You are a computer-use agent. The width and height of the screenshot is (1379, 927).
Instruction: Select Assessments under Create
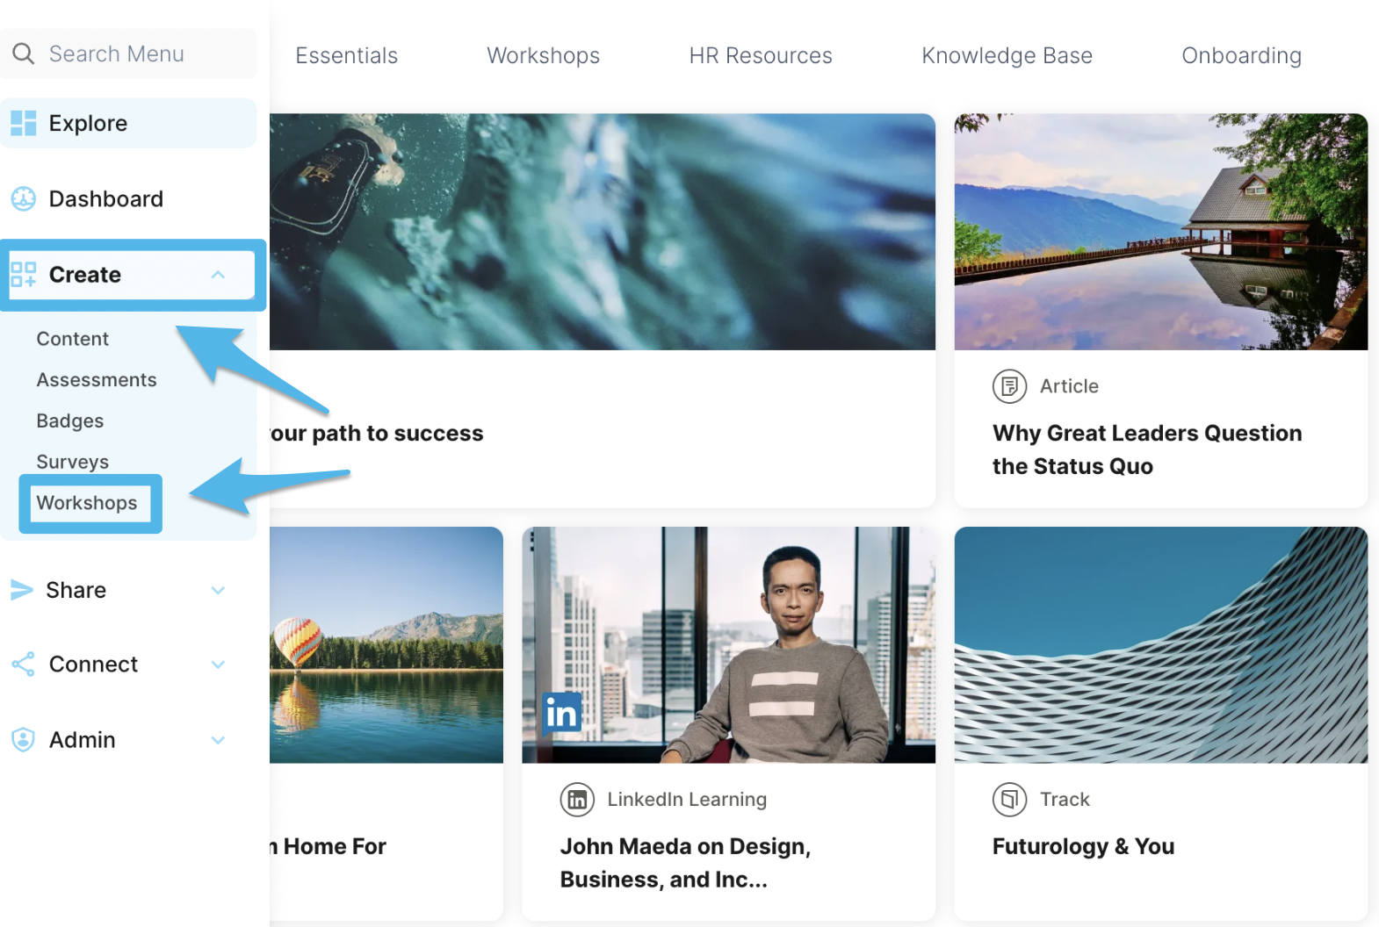point(97,380)
